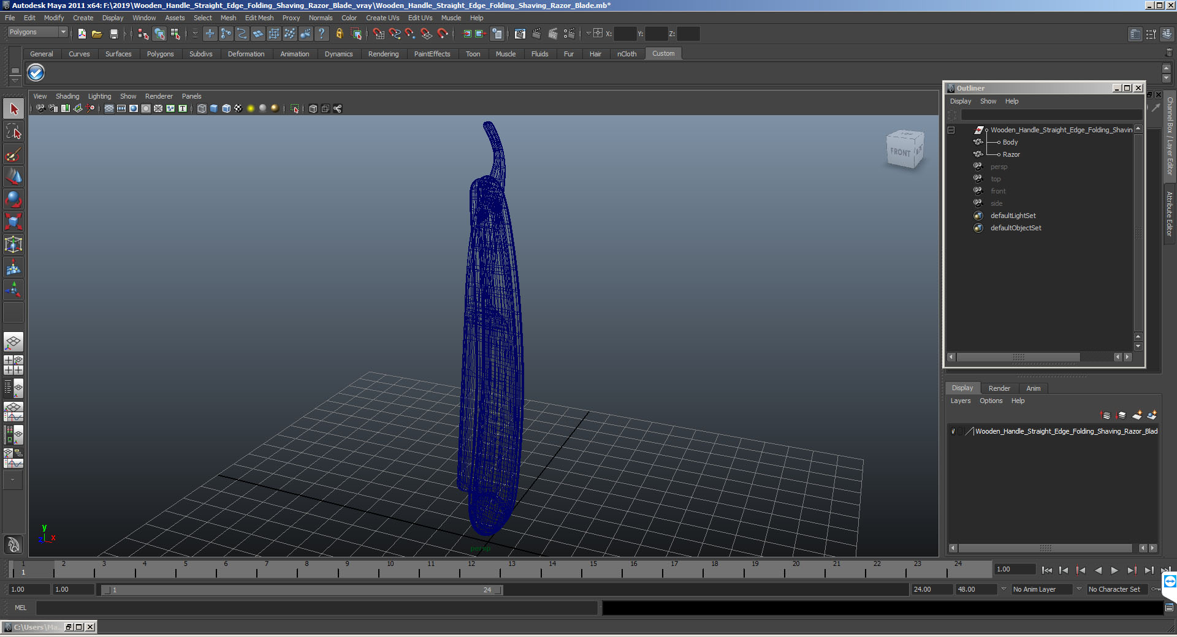Collapse the Wooden_Handle group in Outliner
1177x637 pixels.
click(951, 130)
